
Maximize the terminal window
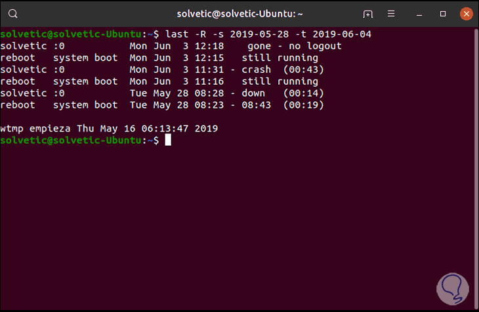(x=443, y=14)
